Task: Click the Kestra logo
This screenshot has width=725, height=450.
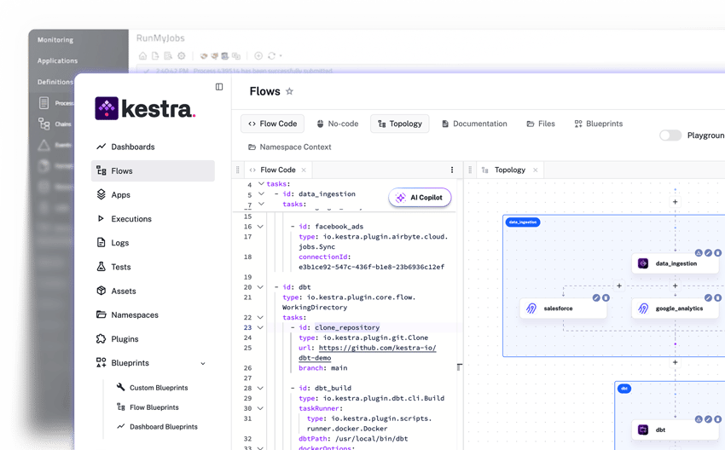Action: tap(145, 108)
